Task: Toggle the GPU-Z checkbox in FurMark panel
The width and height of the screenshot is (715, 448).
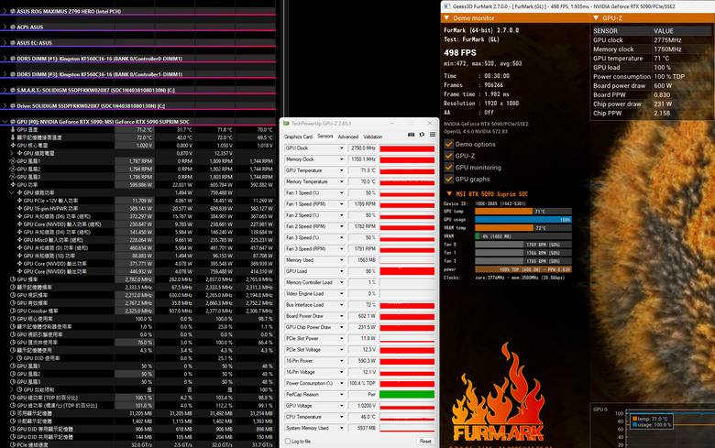Action: (448, 156)
